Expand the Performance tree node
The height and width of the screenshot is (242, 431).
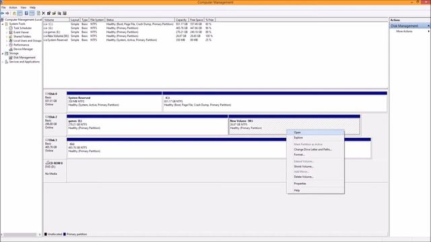pyautogui.click(x=7, y=45)
